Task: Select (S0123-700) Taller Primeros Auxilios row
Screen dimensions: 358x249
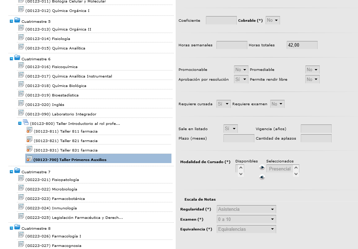Action: pyautogui.click(x=98, y=158)
